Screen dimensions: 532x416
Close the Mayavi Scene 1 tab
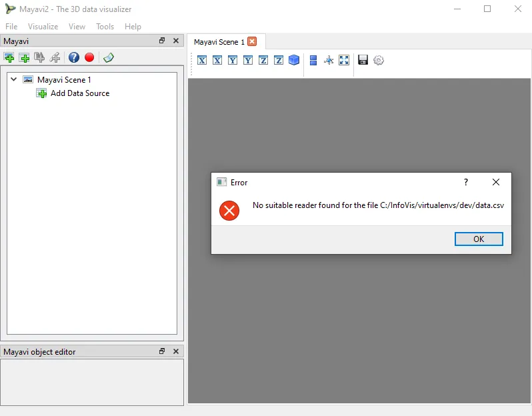pyautogui.click(x=252, y=41)
